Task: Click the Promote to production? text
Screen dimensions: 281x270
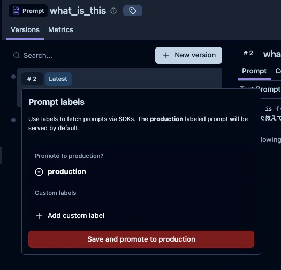Action: tap(69, 156)
